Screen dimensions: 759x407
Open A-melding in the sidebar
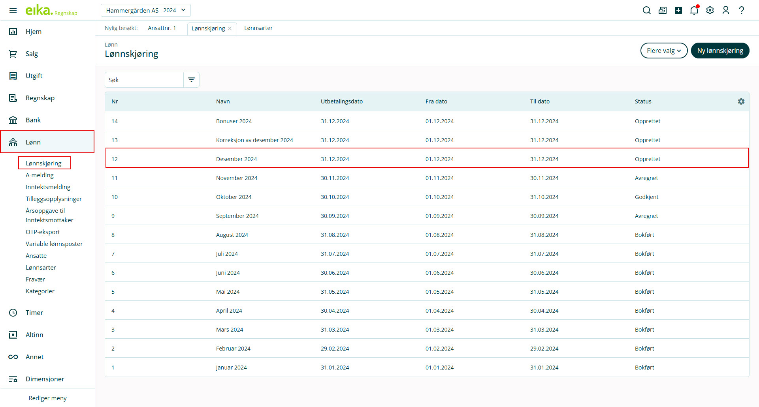pos(40,175)
